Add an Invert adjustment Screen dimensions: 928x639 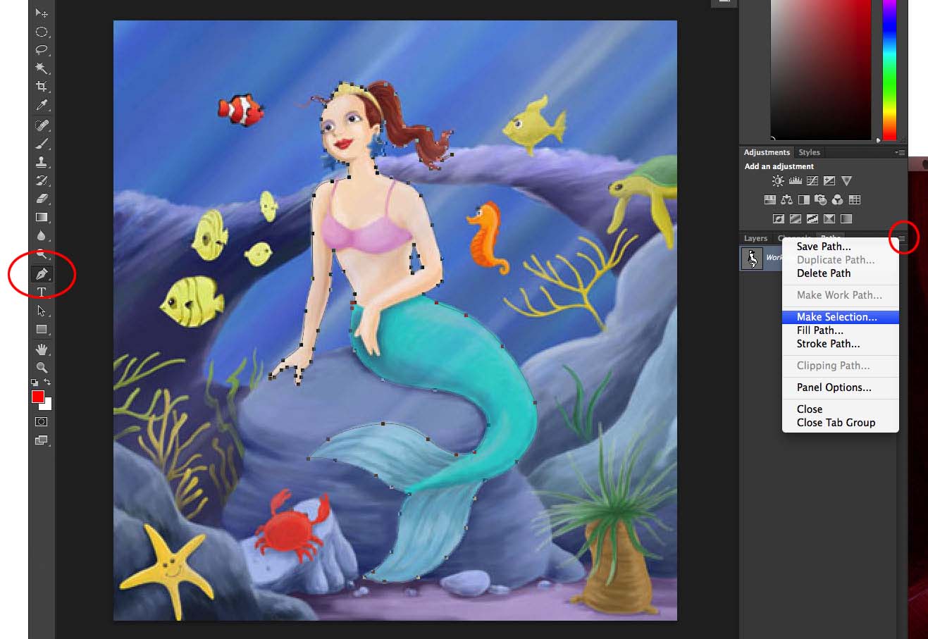[x=779, y=218]
